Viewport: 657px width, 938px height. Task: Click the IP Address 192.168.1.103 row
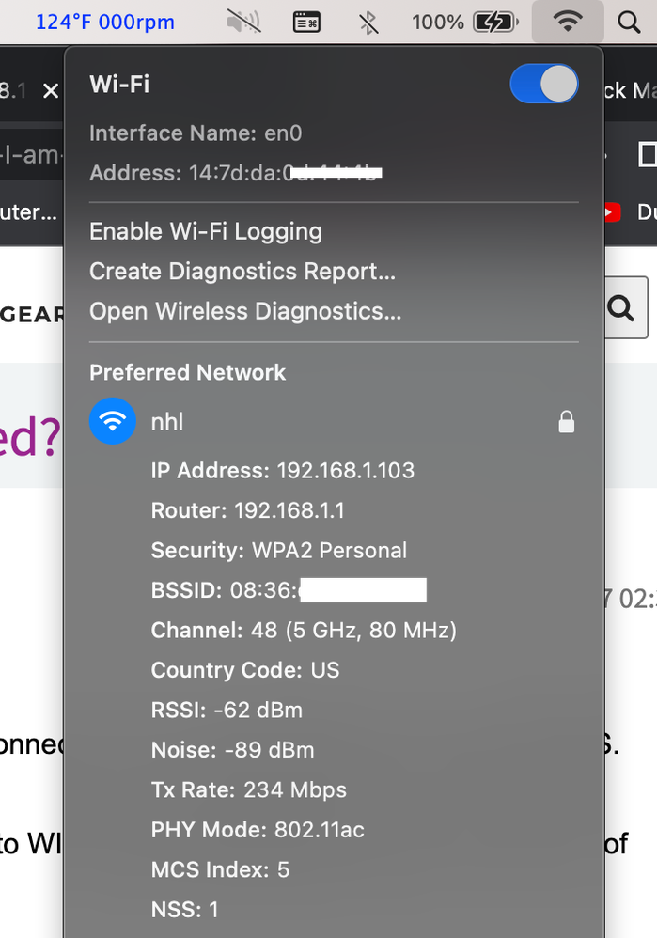click(x=282, y=471)
